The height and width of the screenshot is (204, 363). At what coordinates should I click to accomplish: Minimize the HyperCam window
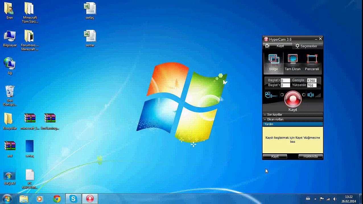coord(316,39)
